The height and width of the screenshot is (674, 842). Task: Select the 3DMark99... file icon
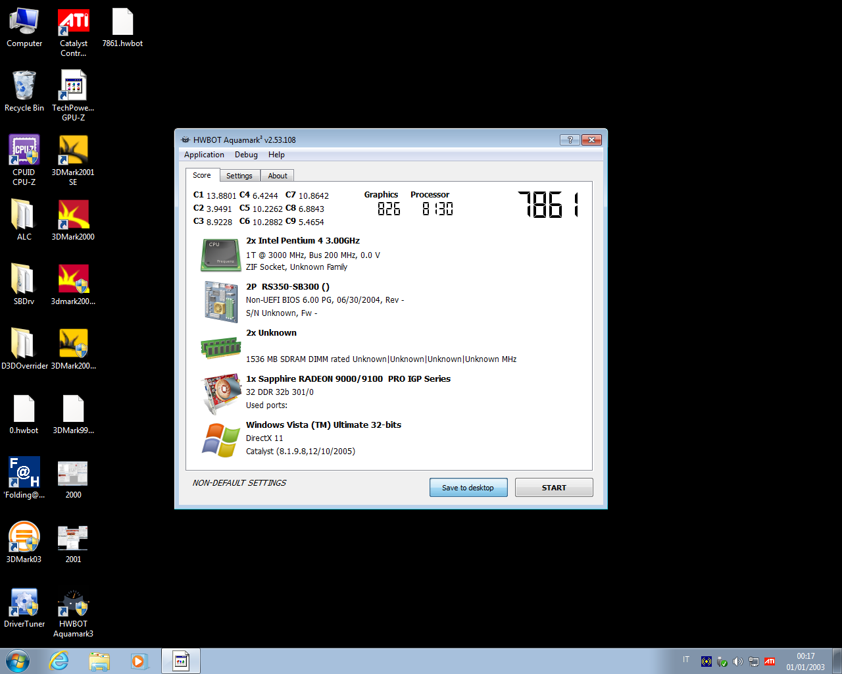(x=73, y=413)
